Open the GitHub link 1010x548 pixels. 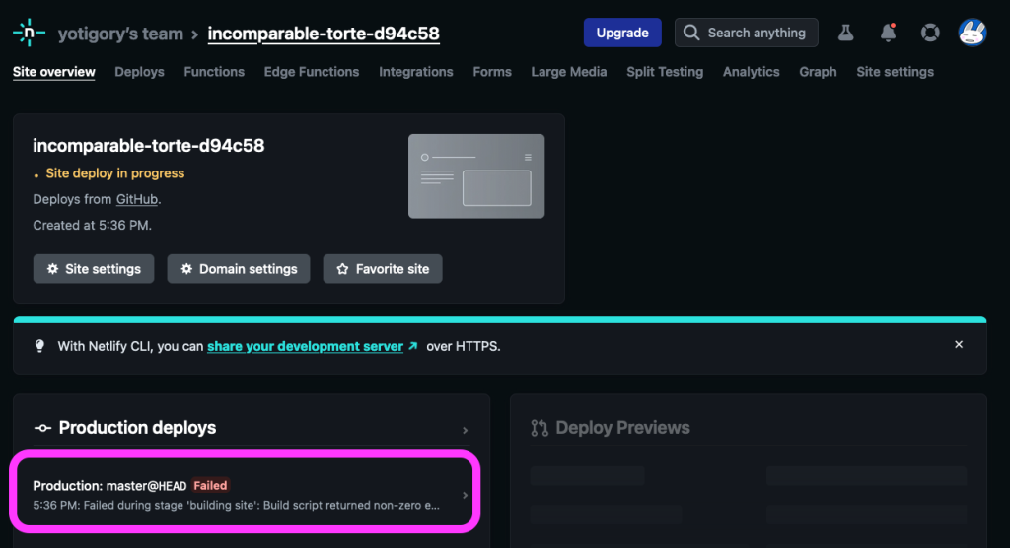point(136,200)
